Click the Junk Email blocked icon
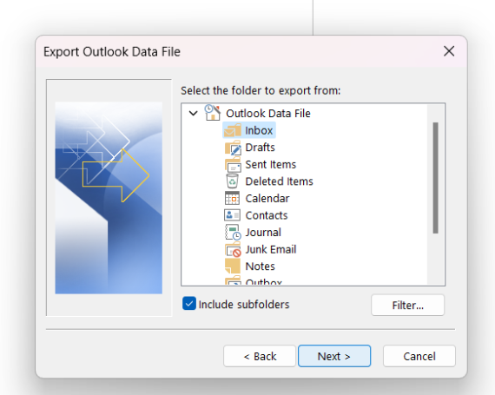This screenshot has height=395, width=495. click(233, 249)
